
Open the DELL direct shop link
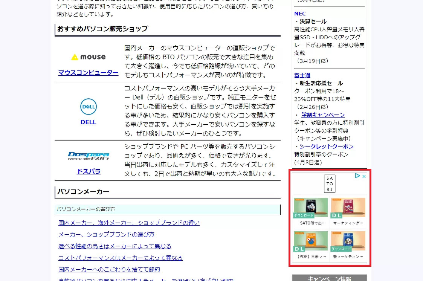click(x=88, y=122)
